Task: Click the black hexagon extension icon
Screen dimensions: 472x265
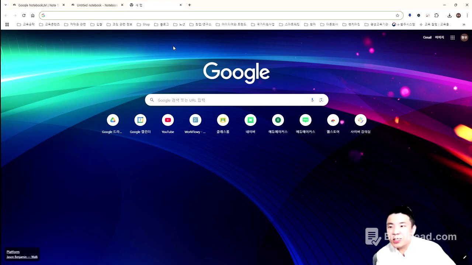Action: (x=419, y=15)
